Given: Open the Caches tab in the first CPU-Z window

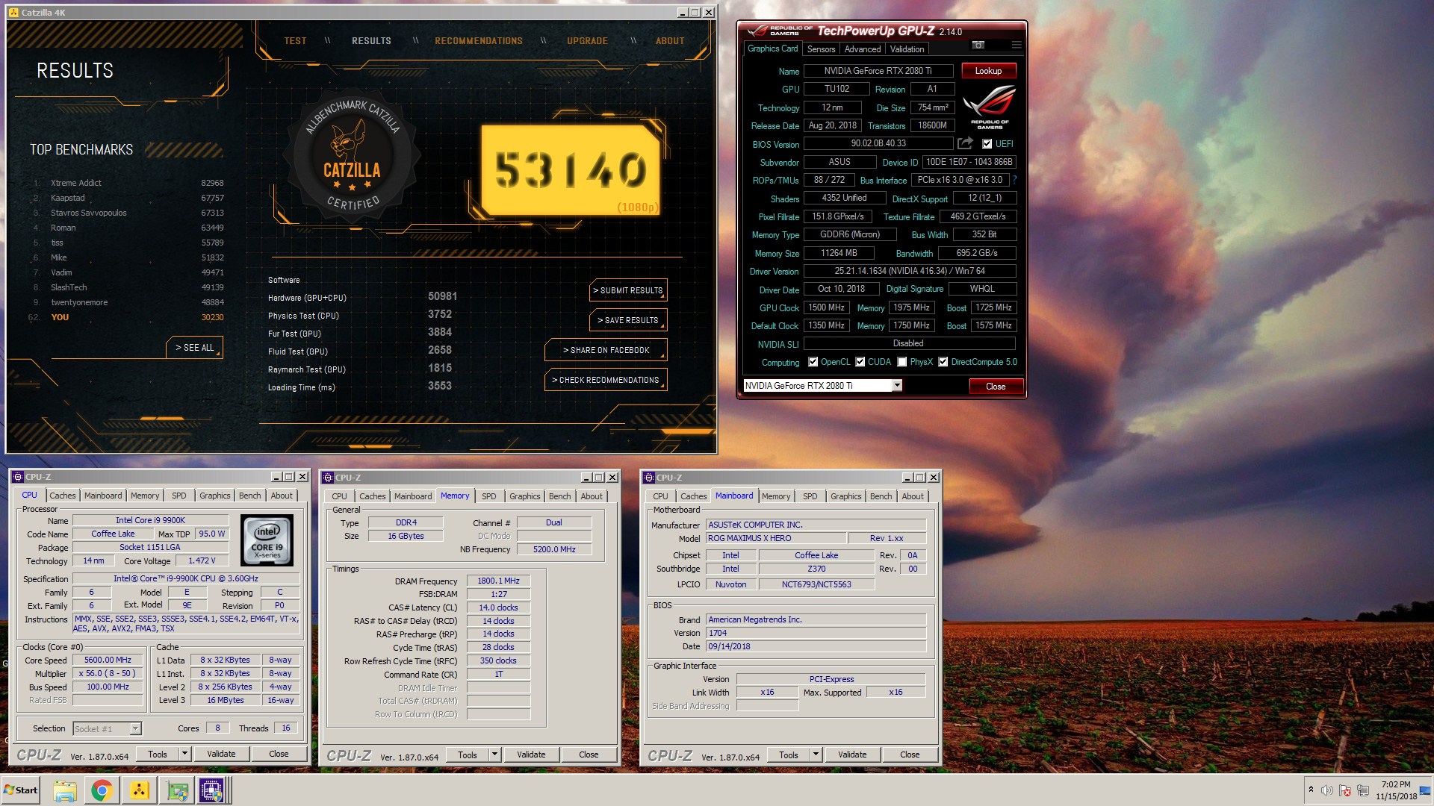Looking at the screenshot, I should 63,496.
